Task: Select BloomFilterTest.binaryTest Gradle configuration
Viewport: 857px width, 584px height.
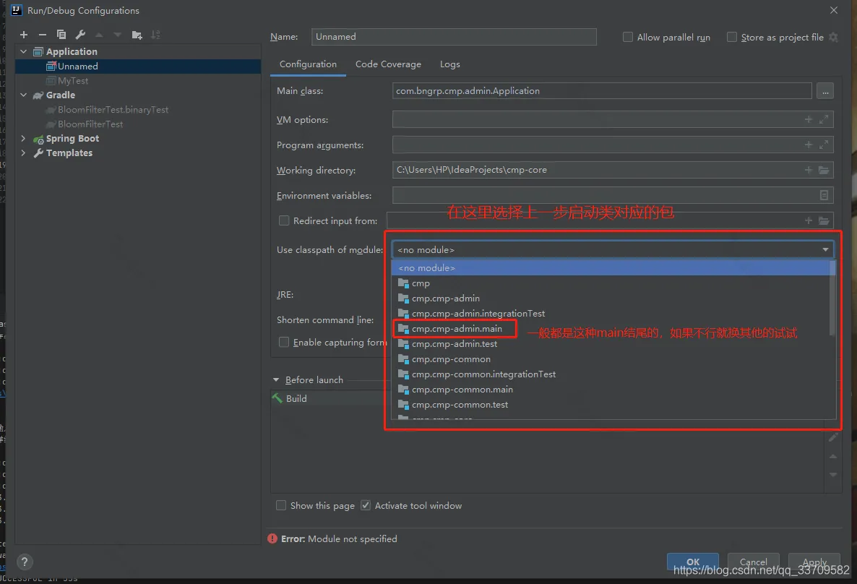Action: click(x=138, y=109)
